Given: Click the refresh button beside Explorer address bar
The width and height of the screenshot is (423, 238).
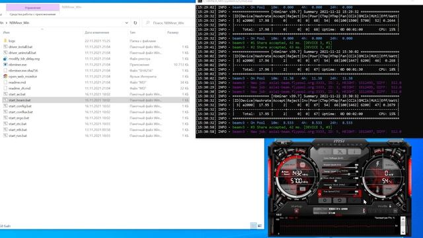Looking at the screenshot, I should [x=135, y=23].
